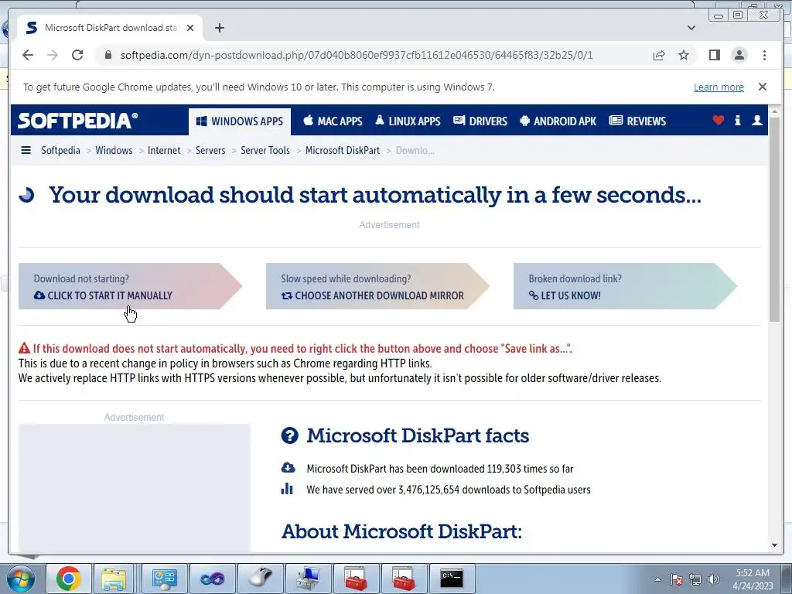Click the padlock site info icon
This screenshot has width=792, height=594.
click(x=108, y=55)
